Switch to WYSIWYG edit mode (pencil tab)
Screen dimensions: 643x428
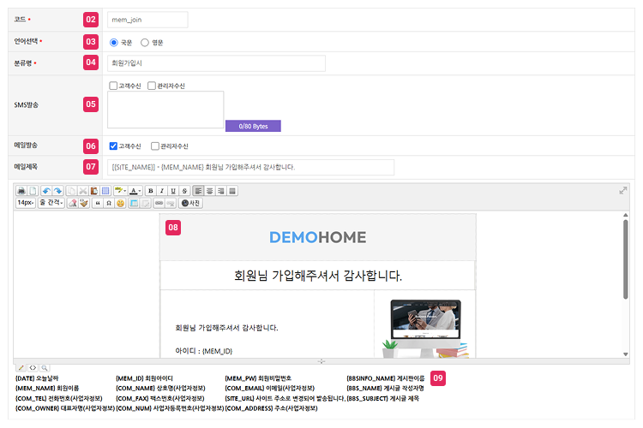[x=21, y=368]
